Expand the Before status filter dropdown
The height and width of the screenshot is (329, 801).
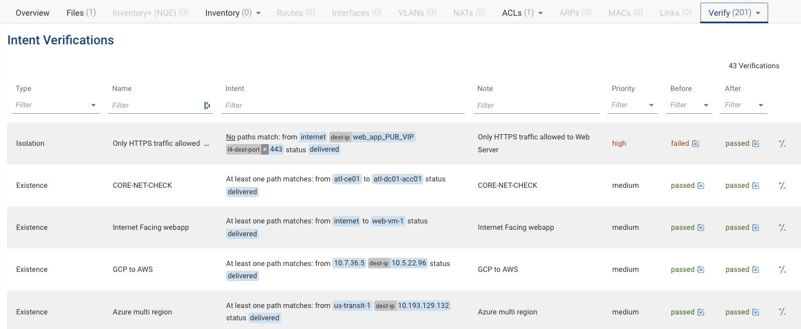pyautogui.click(x=706, y=106)
